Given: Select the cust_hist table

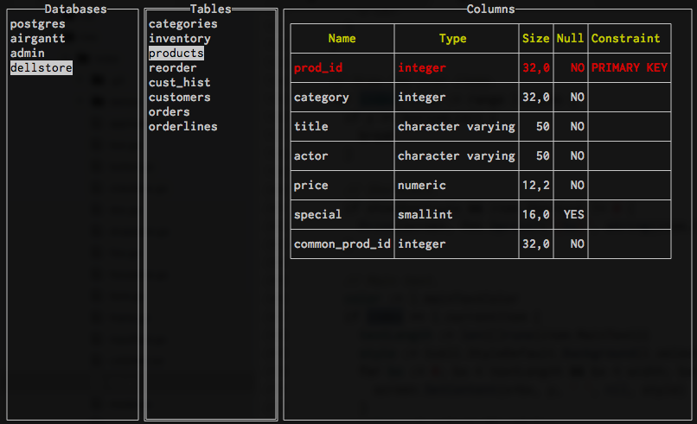Looking at the screenshot, I should 179,83.
